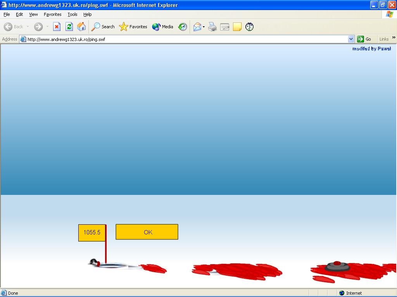Image resolution: width=397 pixels, height=297 pixels.
Task: Open the Favorites star panel
Action: [133, 27]
